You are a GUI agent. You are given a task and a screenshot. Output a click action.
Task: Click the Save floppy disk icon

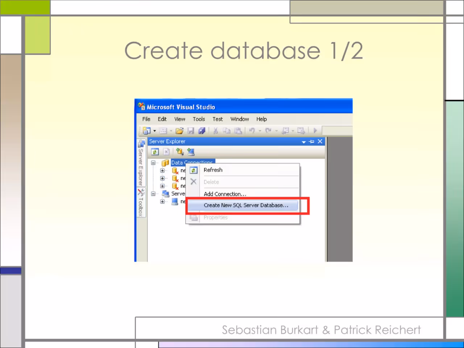(191, 130)
